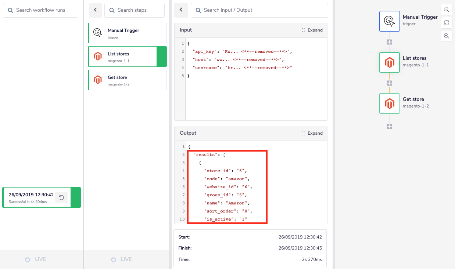This screenshot has height=269, width=455.
Task: Click the search icon in Search workflow runs
Action: 10,10
